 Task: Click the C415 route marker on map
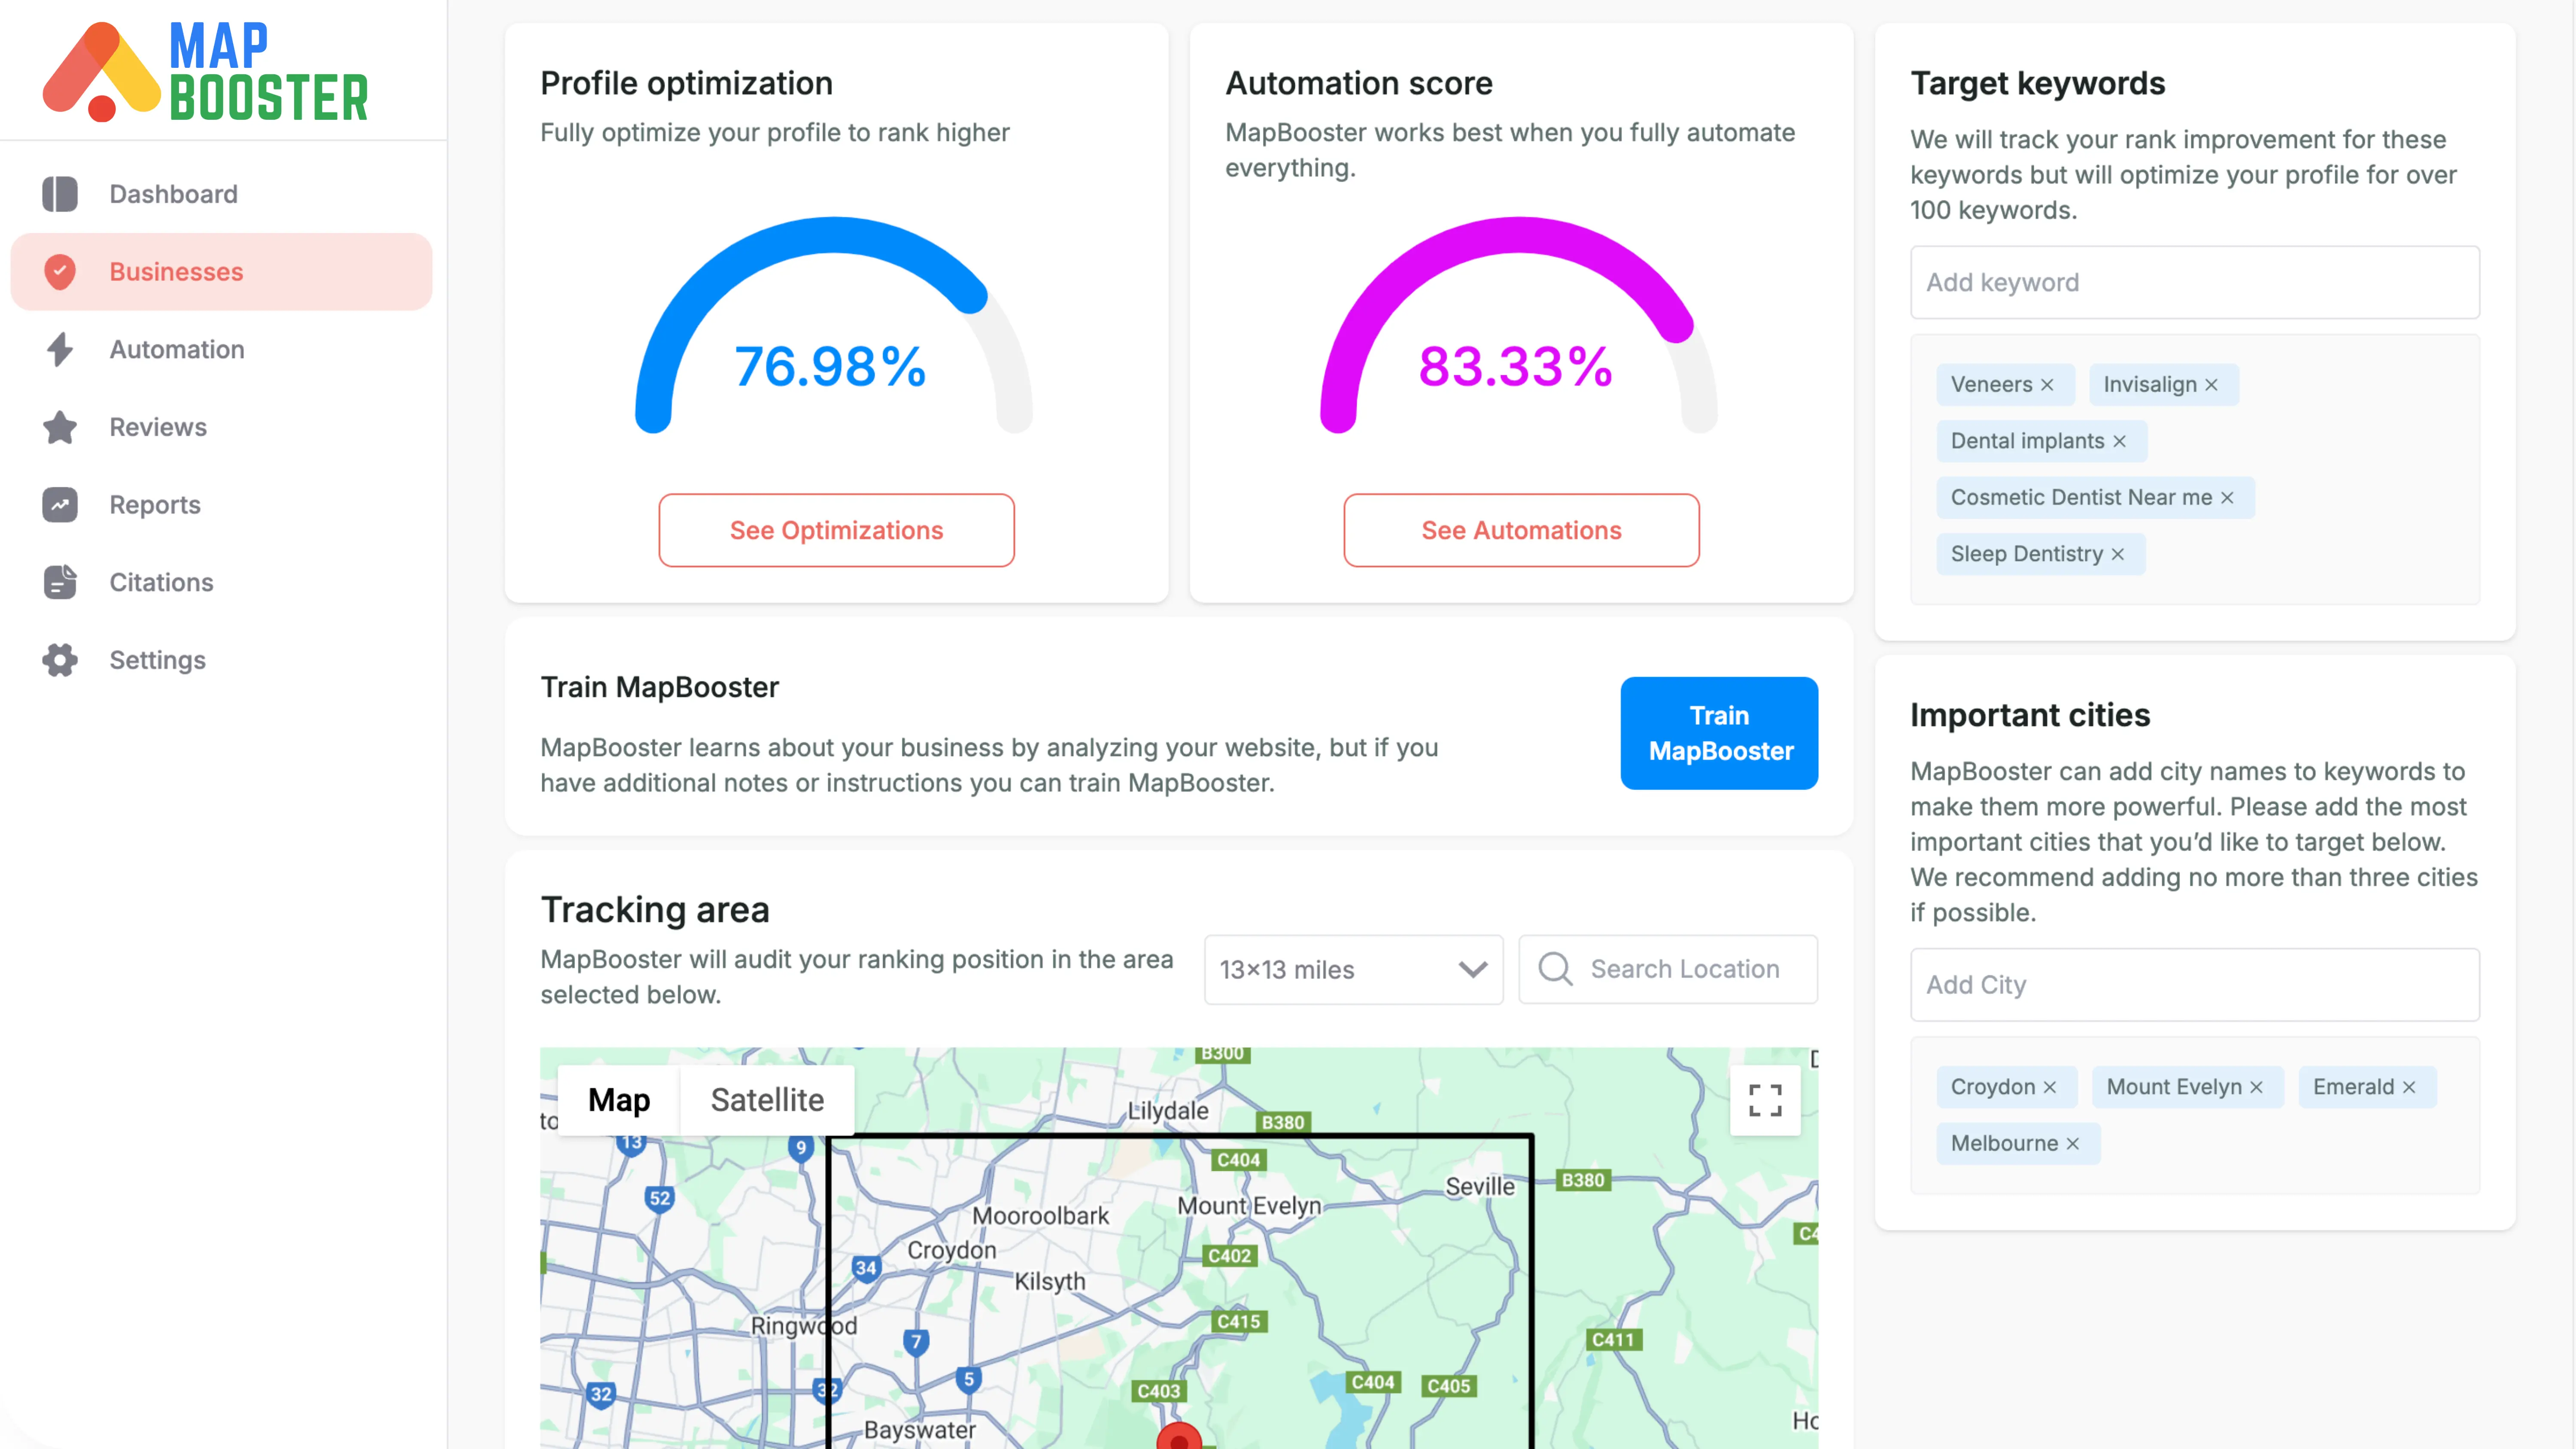1238,1322
